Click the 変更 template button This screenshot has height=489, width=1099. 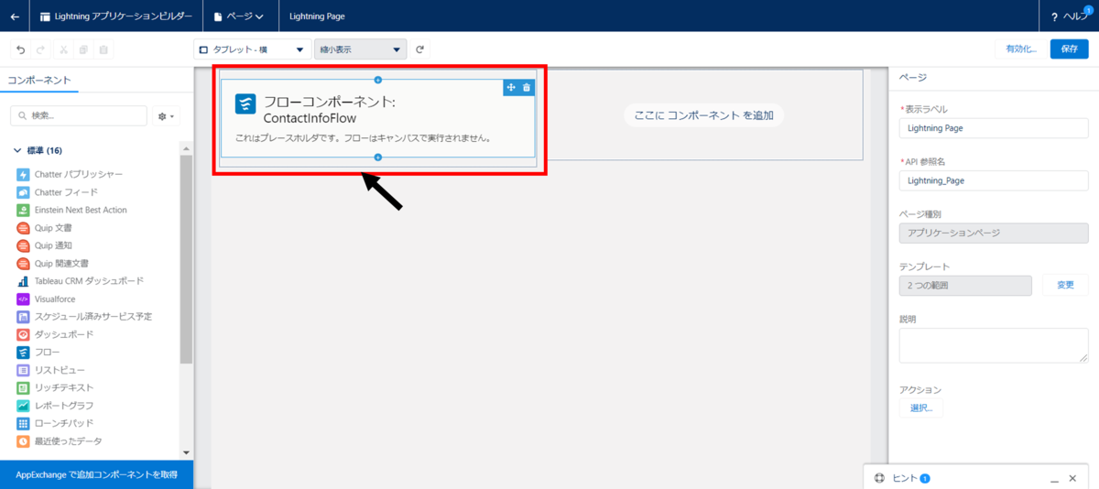[1065, 285]
